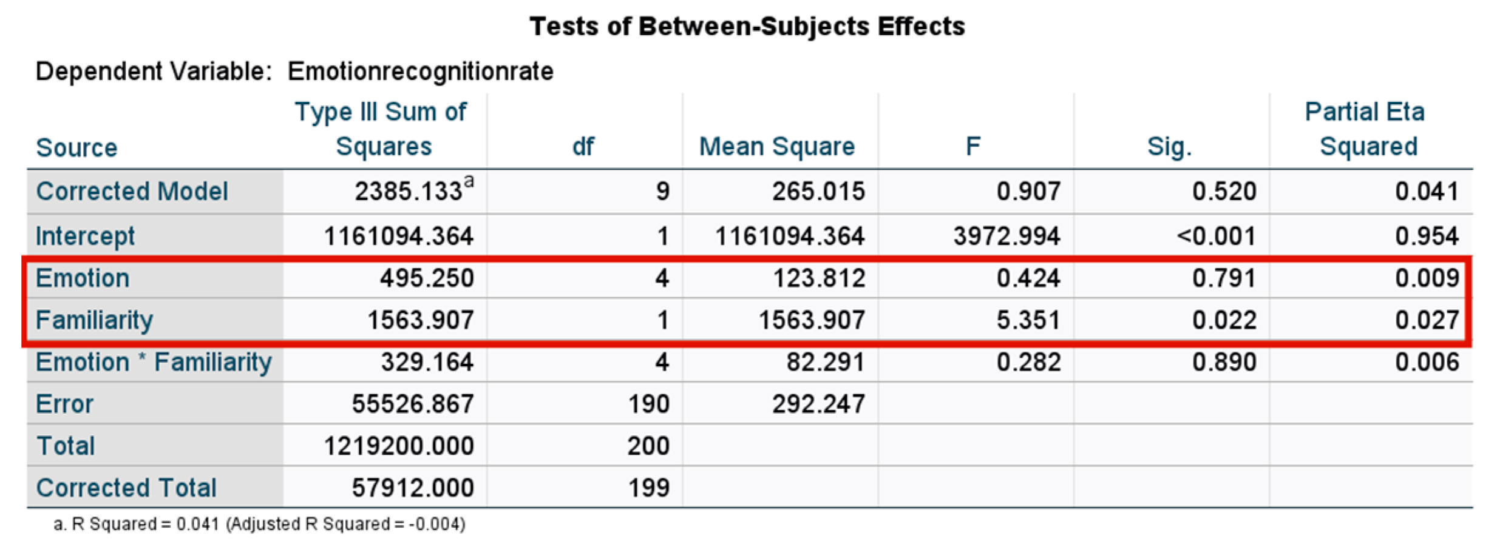
Task: Select the 'Error' row label
Action: (x=65, y=404)
